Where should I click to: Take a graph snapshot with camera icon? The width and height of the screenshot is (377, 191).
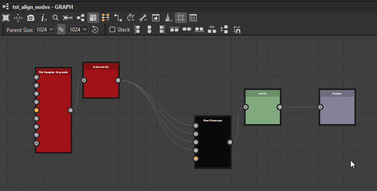pos(31,18)
